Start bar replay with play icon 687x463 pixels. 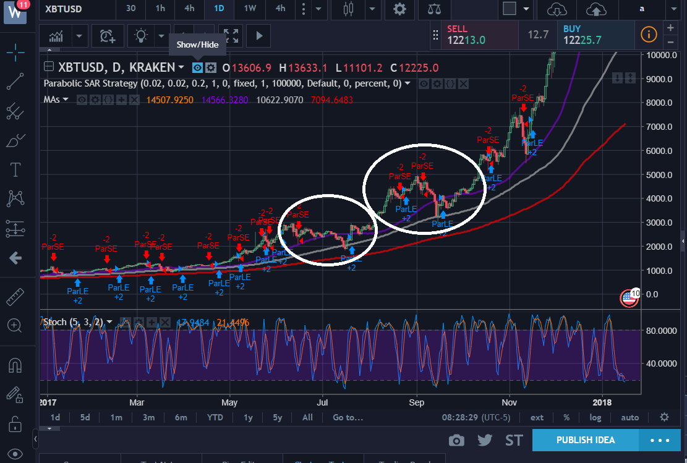click(x=259, y=36)
